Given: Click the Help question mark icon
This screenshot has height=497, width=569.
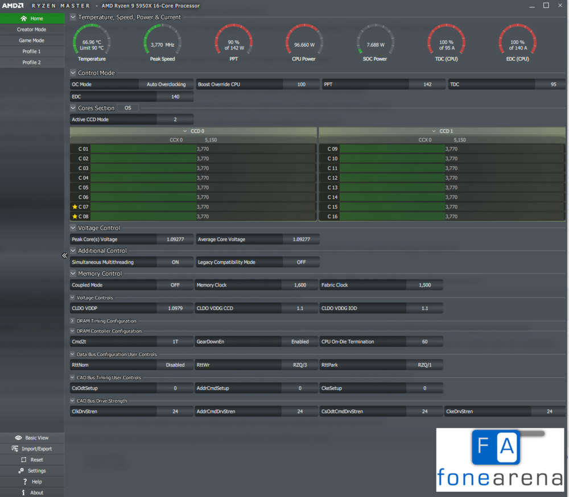Looking at the screenshot, I should tap(24, 482).
